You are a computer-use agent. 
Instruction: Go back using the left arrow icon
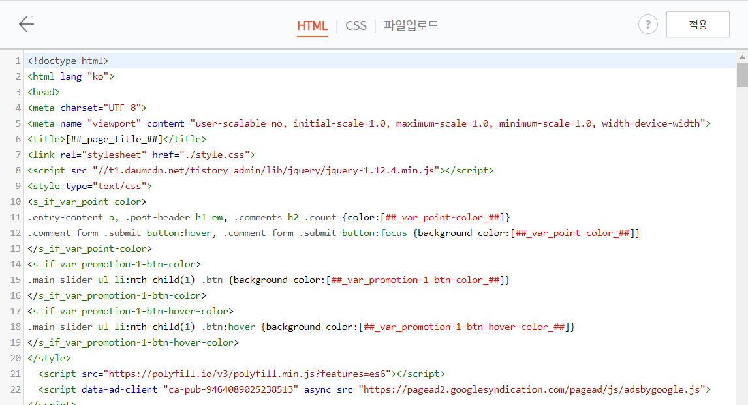point(26,24)
